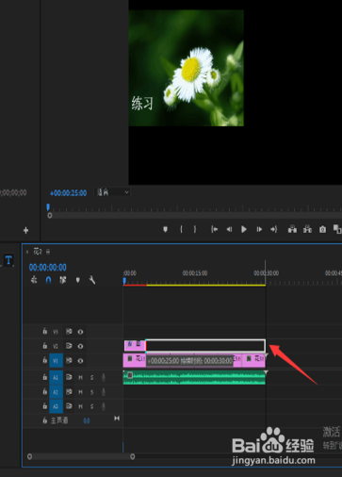
Task: Hide V3 track output eye
Action: point(80,332)
